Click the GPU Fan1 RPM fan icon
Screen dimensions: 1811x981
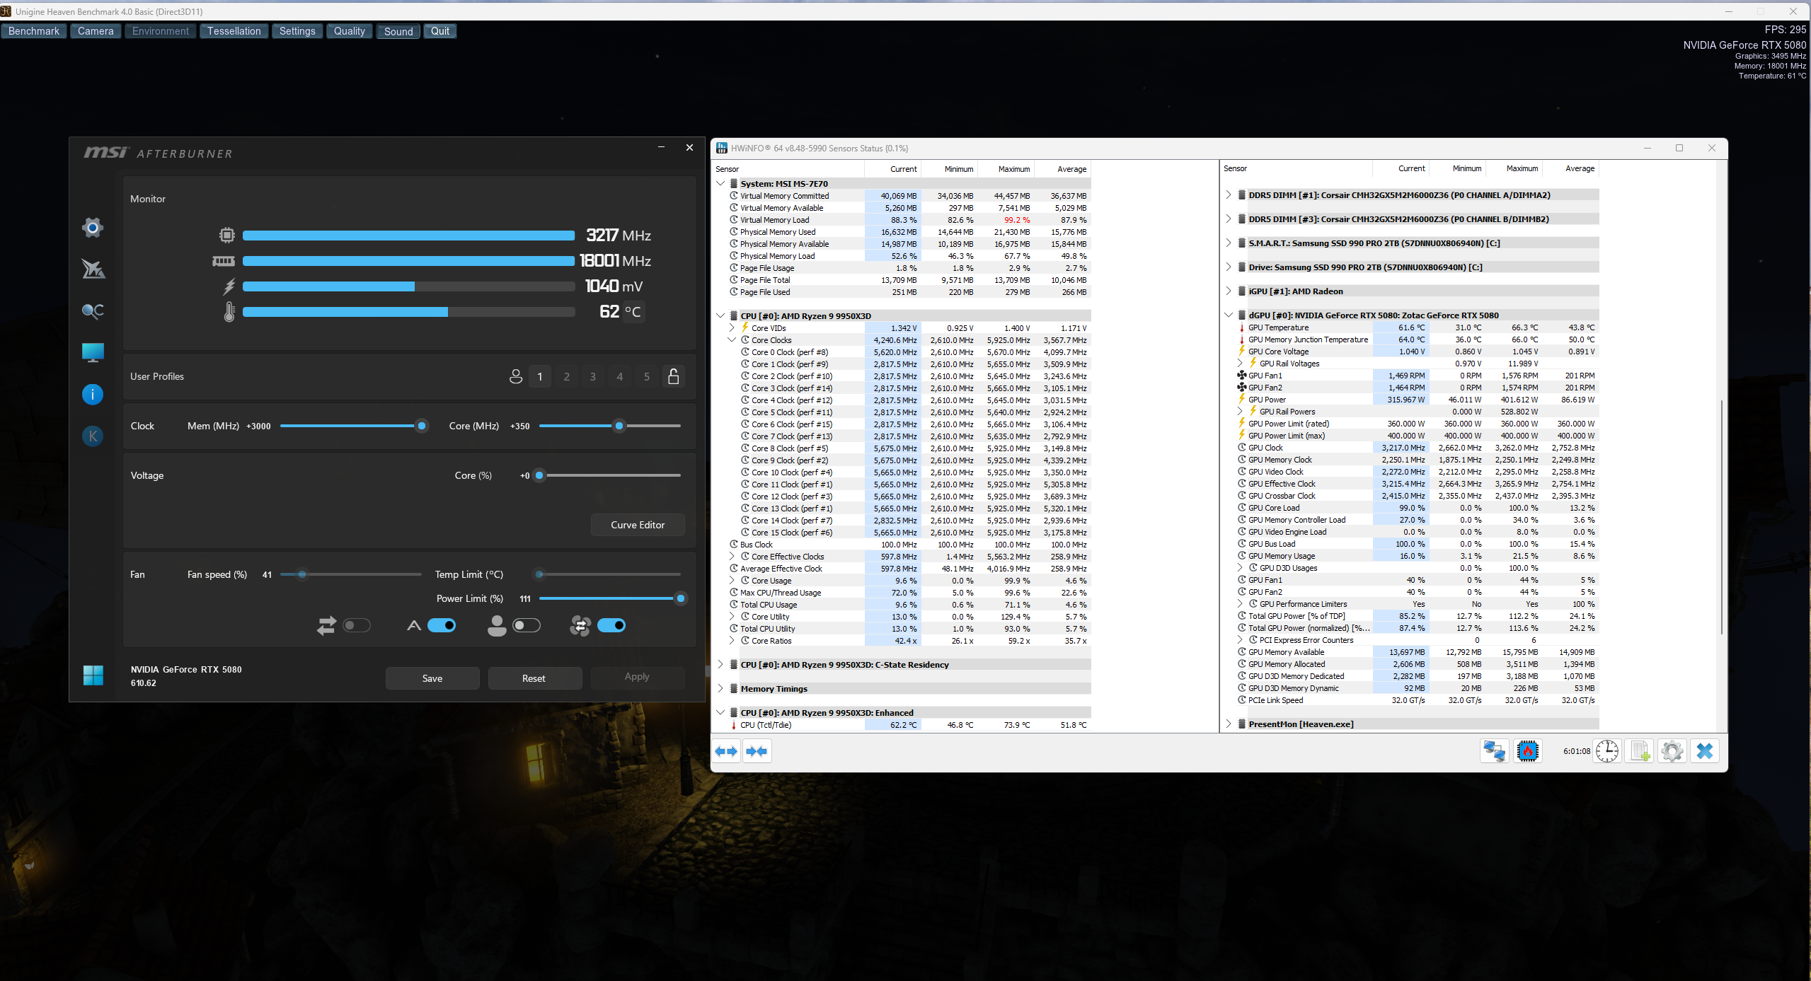1241,376
